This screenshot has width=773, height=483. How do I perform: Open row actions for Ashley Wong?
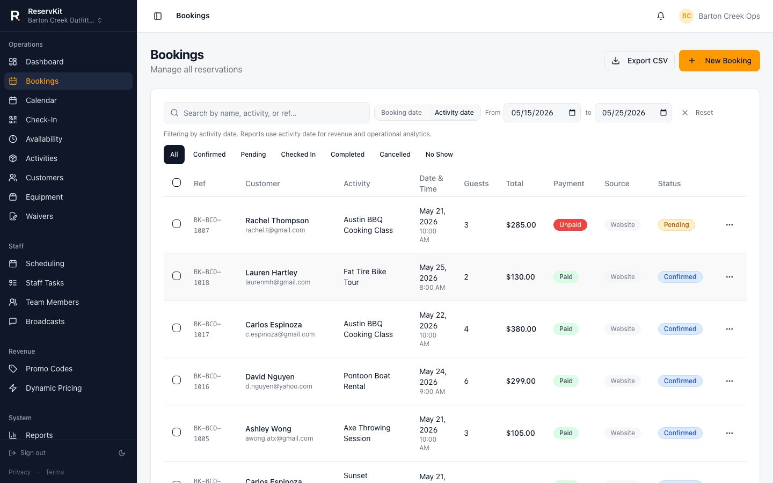click(x=730, y=433)
